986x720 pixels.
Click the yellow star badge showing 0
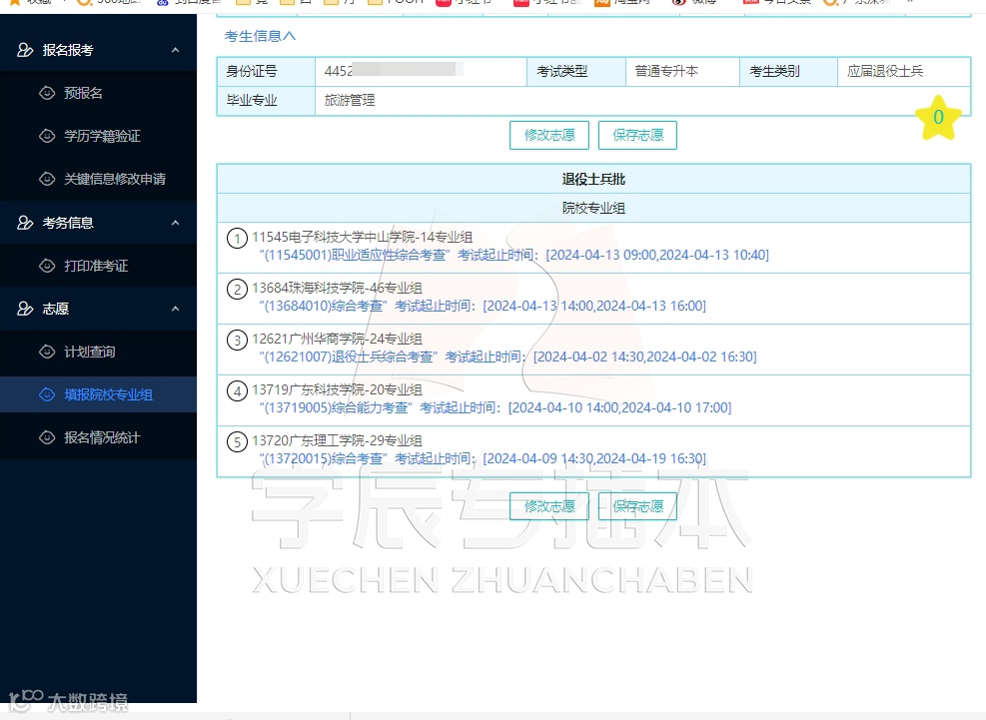coord(938,118)
